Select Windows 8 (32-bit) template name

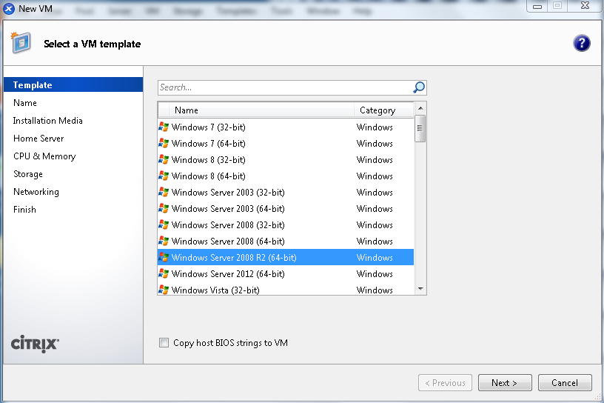pyautogui.click(x=209, y=160)
